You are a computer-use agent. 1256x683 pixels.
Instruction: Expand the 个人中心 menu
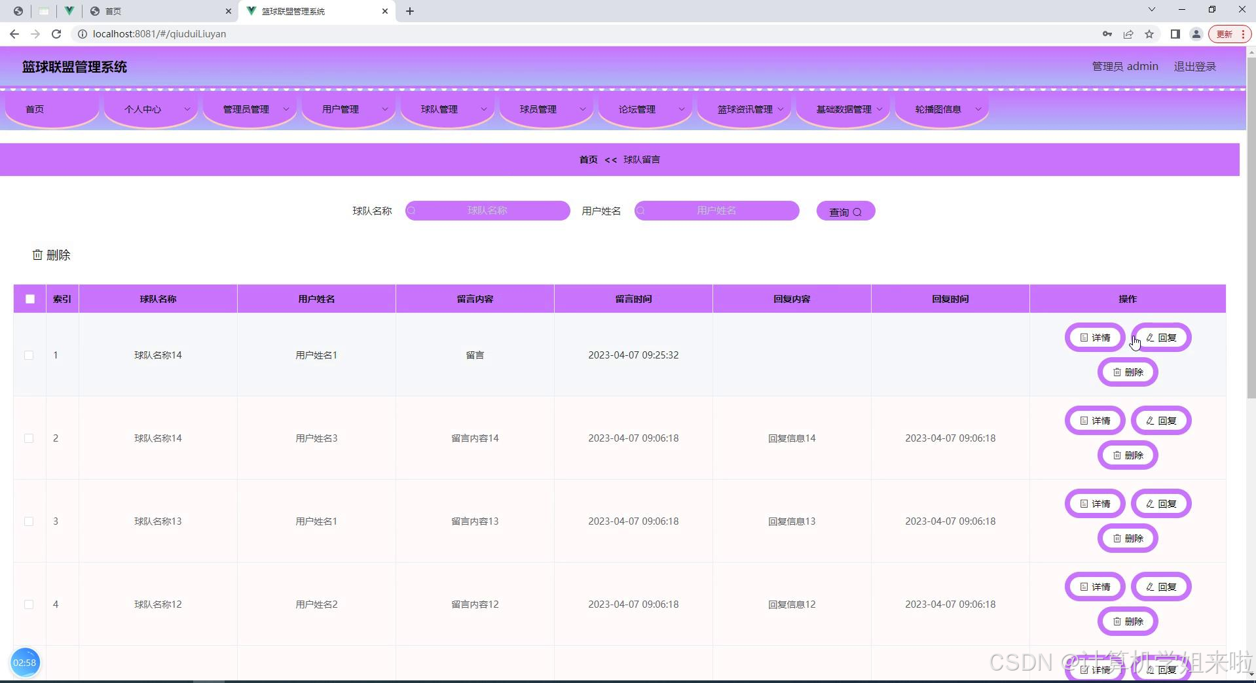[151, 109]
